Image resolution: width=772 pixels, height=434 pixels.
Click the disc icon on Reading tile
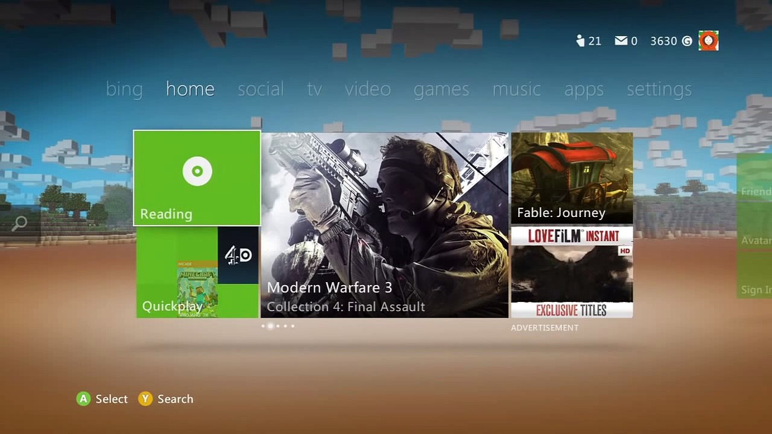click(x=197, y=171)
